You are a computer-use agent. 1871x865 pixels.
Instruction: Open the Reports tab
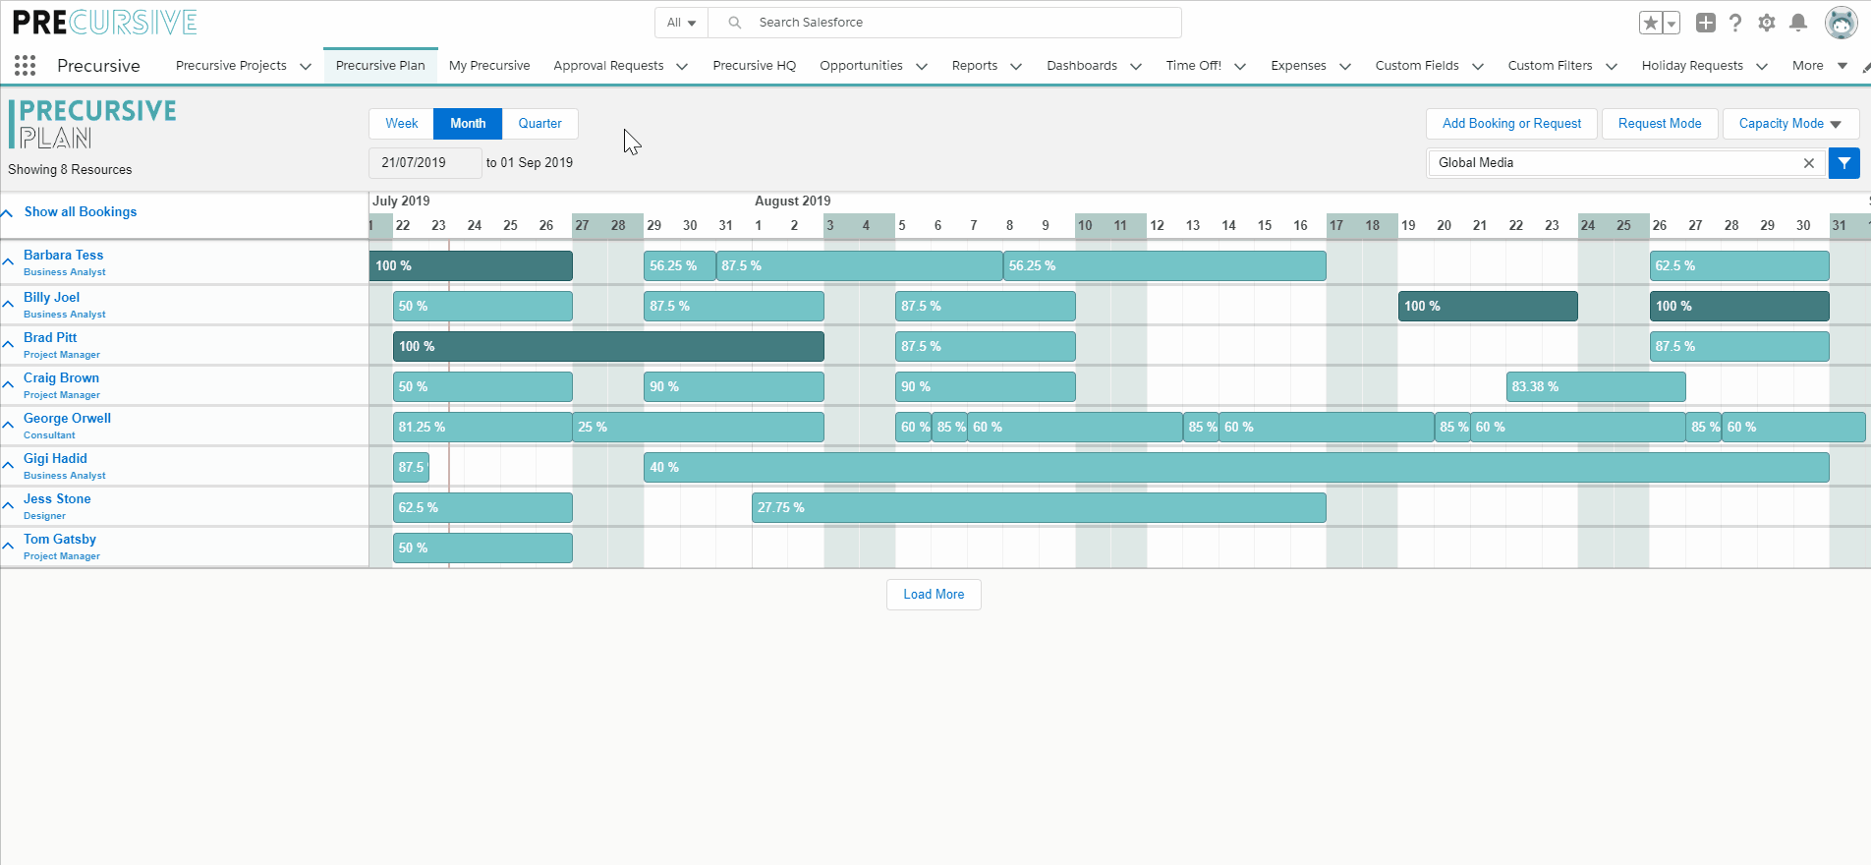point(975,66)
